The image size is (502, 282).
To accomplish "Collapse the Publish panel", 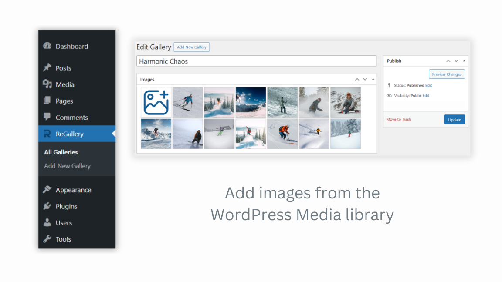I will coord(464,61).
